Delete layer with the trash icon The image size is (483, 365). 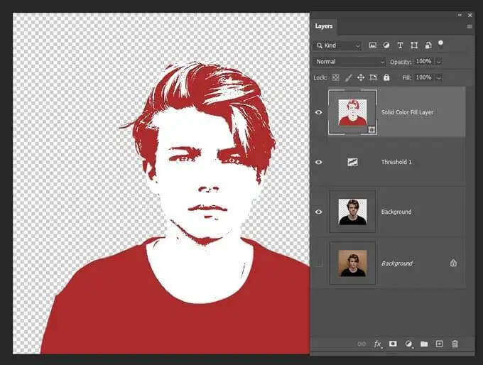pos(455,344)
